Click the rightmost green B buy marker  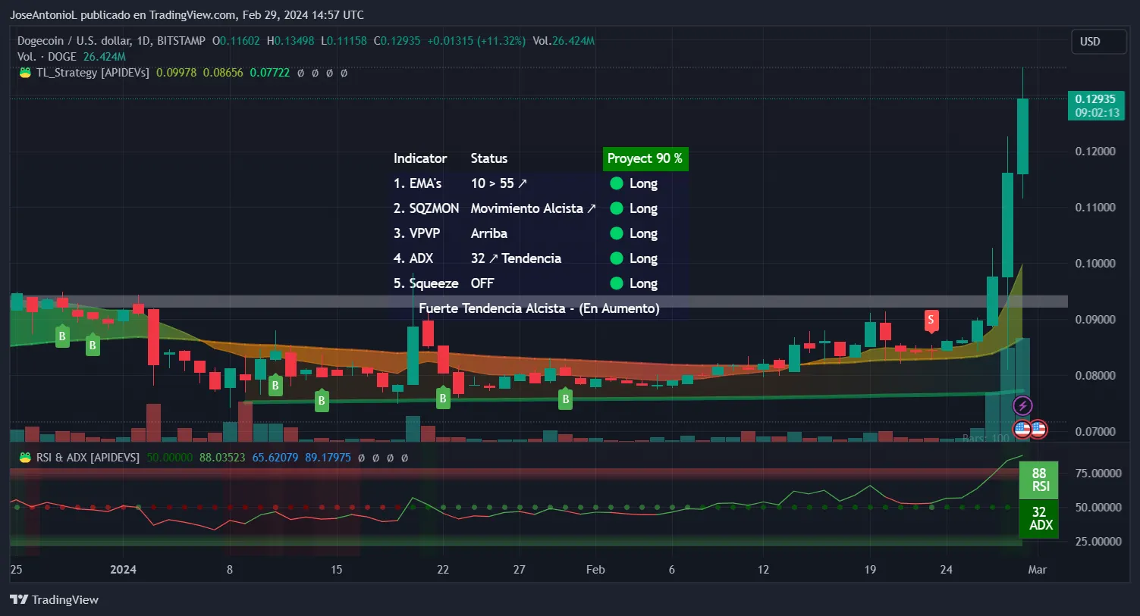(565, 399)
